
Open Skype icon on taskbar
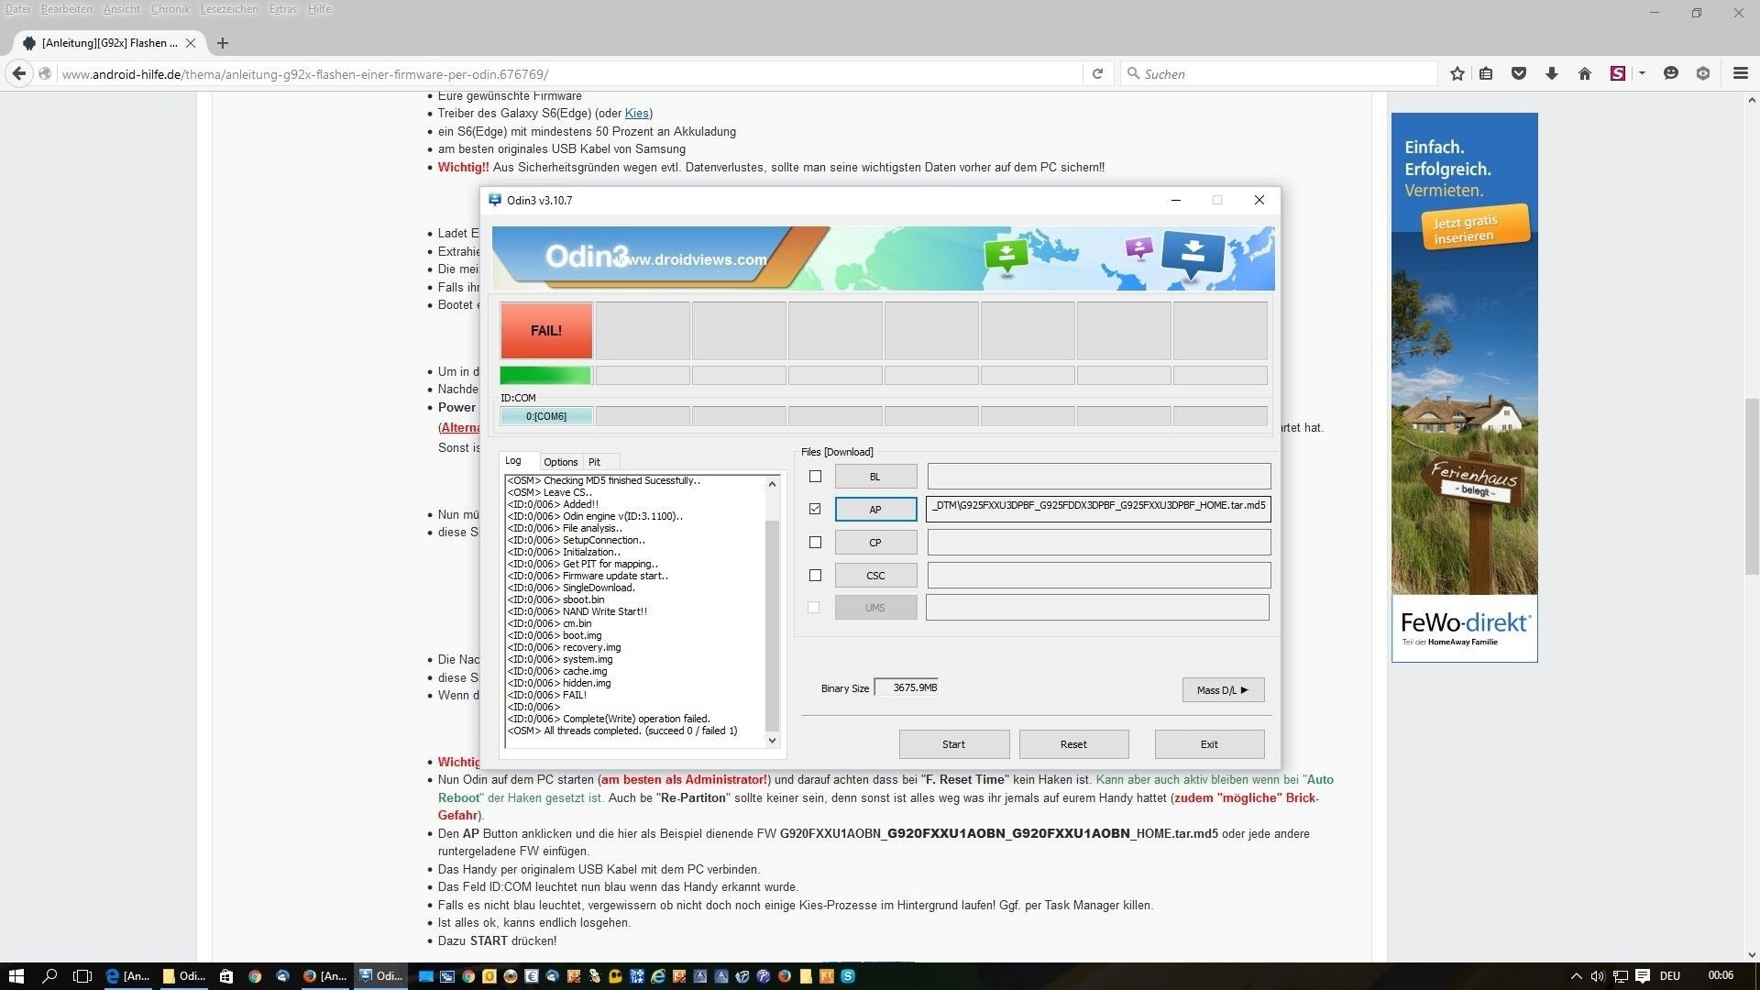pos(848,976)
